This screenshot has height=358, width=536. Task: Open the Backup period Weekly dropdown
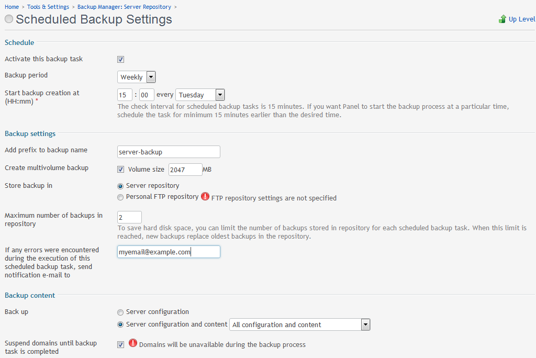137,77
